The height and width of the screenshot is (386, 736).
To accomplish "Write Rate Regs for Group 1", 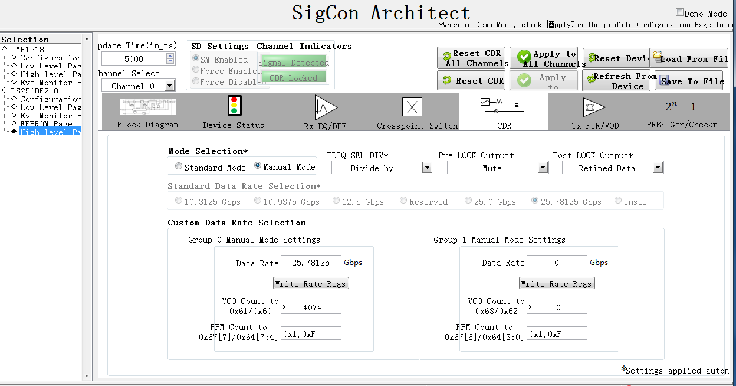I will coord(557,284).
